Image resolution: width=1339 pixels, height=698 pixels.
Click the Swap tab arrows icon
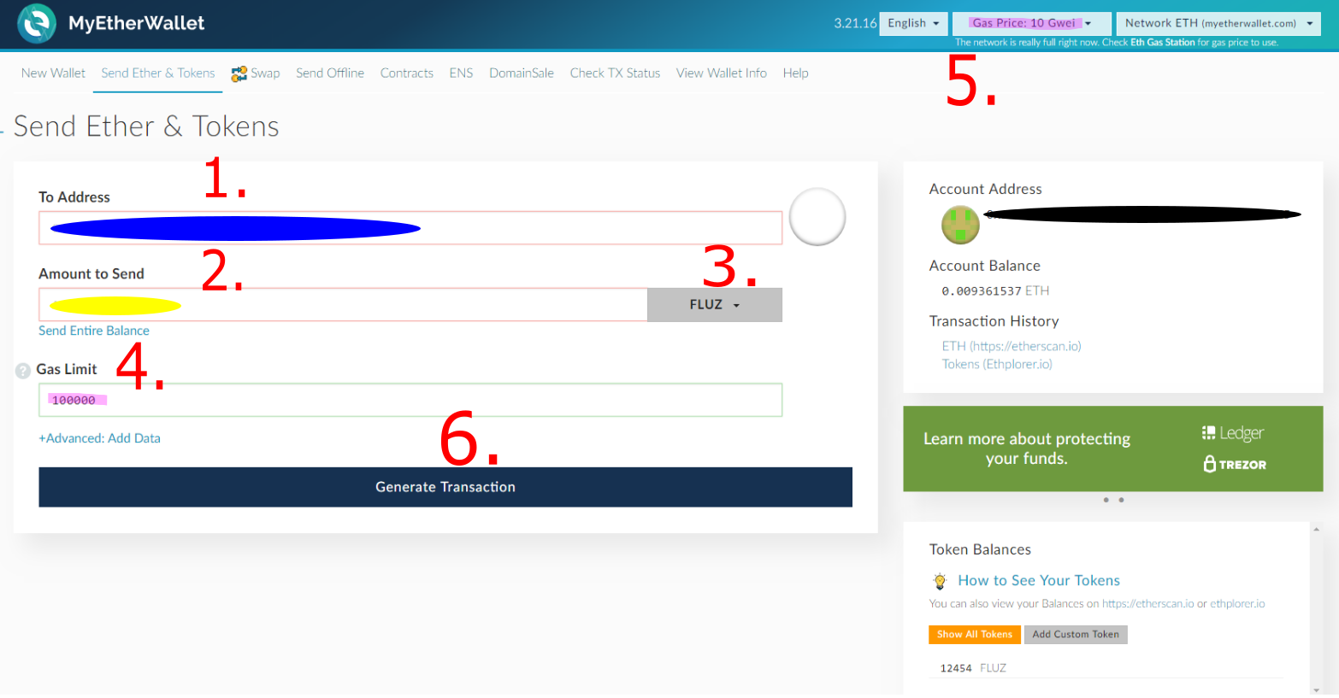pos(239,73)
